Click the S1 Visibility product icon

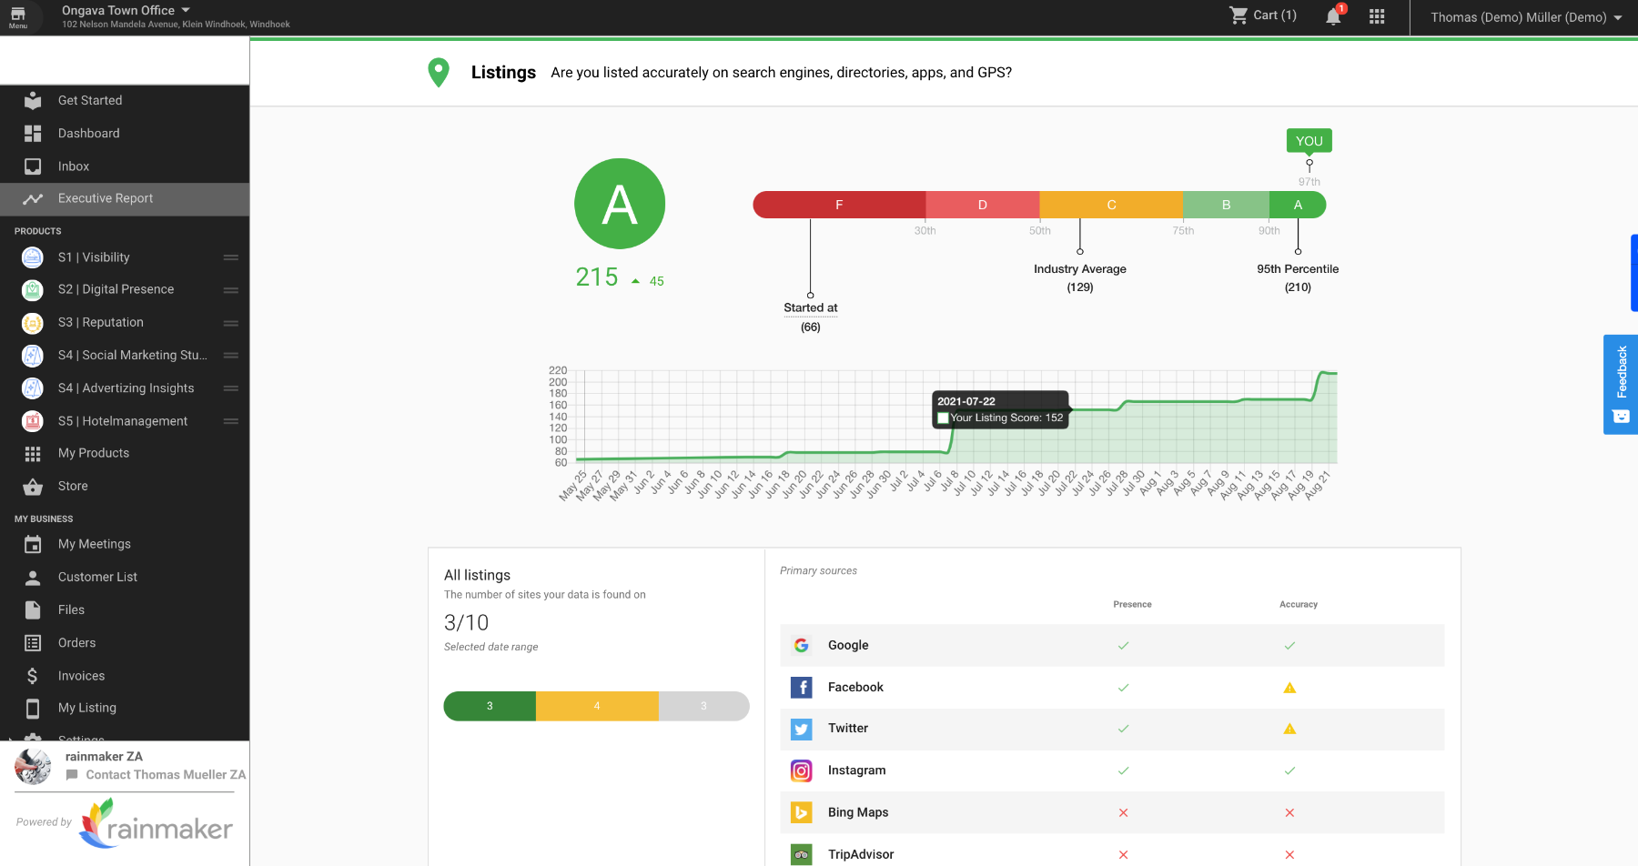pyautogui.click(x=33, y=257)
